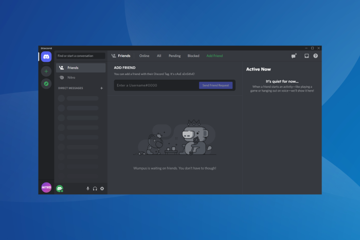
Task: Open the Inbox icon
Action: [307, 56]
